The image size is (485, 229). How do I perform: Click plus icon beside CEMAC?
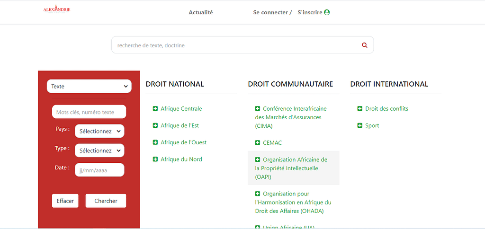[258, 143]
